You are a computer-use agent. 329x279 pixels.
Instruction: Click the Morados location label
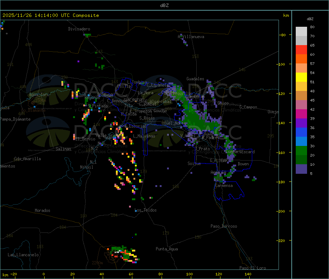[42, 210]
